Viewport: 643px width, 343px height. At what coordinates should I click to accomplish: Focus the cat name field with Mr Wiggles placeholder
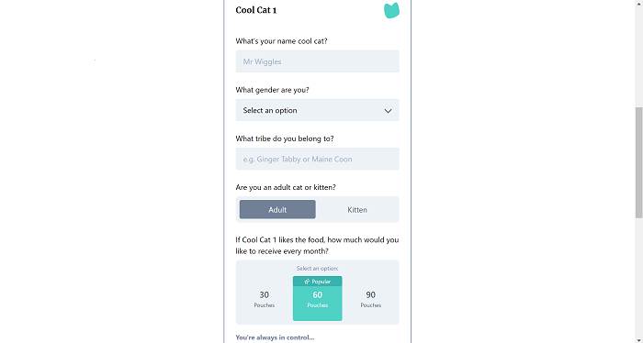[x=318, y=61]
